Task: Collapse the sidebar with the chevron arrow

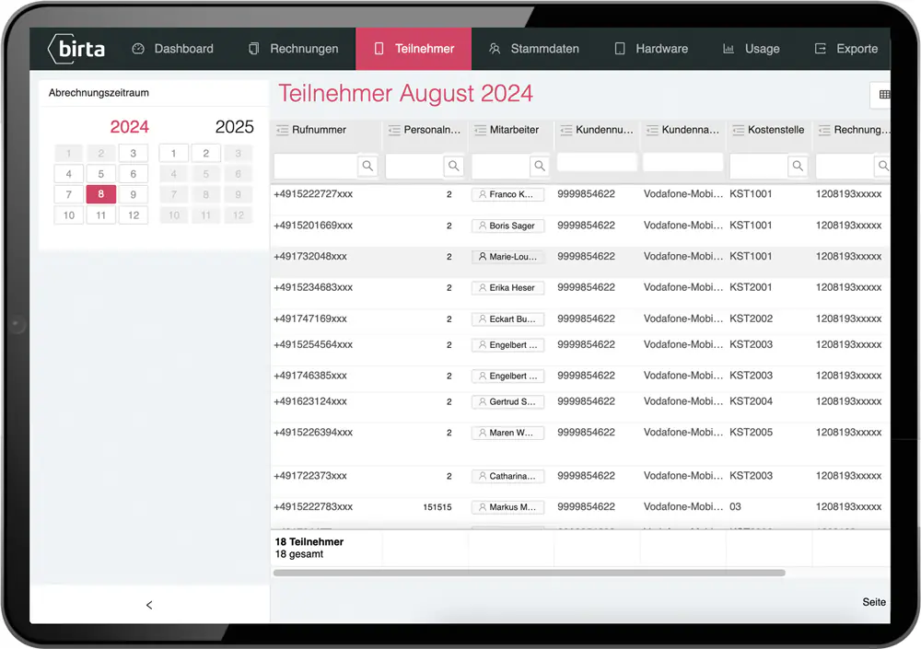Action: click(x=149, y=605)
